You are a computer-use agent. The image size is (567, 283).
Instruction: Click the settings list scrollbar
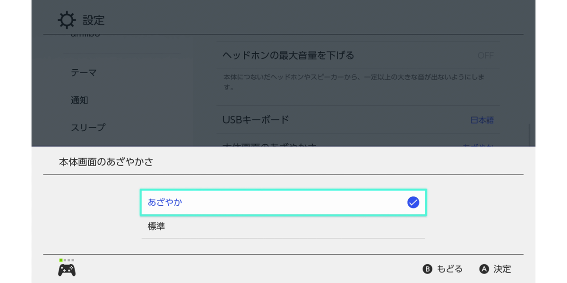pos(529,134)
